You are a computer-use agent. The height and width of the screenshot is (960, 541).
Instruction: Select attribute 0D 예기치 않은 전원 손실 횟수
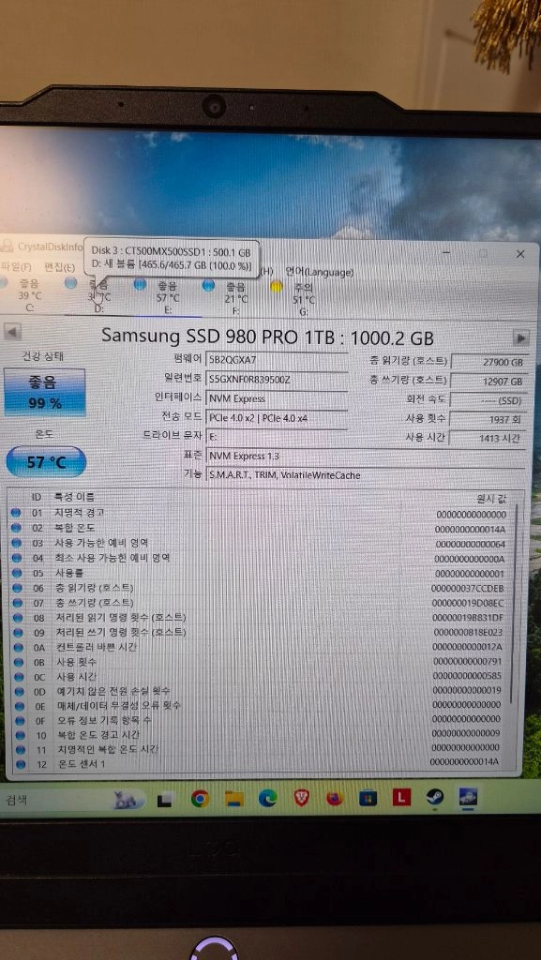[x=260, y=691]
